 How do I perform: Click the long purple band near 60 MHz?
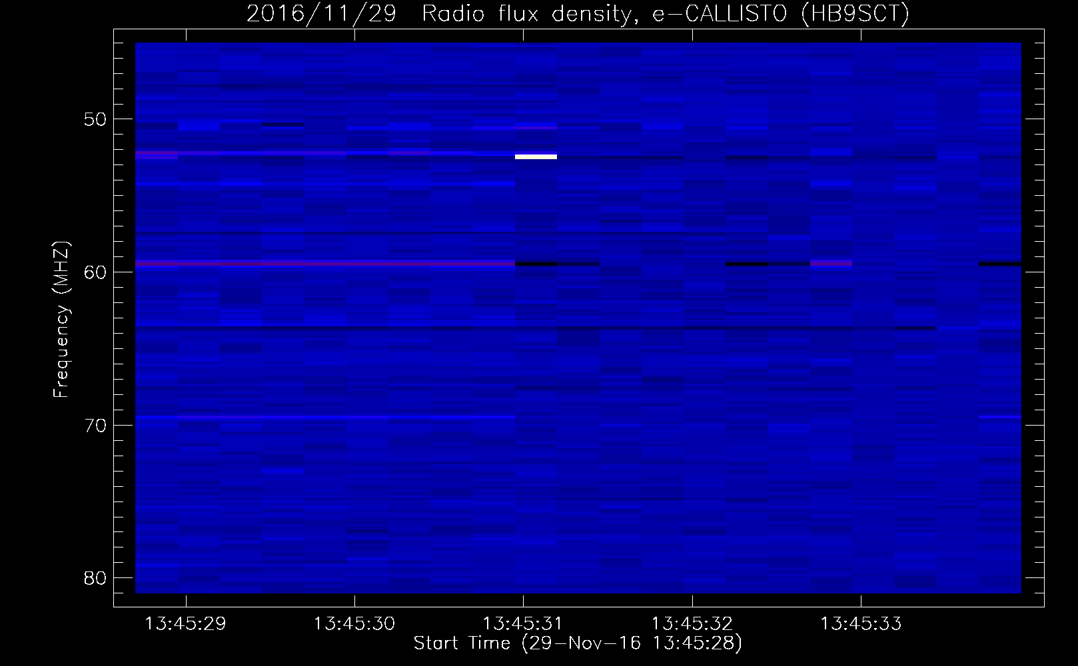[x=325, y=264]
